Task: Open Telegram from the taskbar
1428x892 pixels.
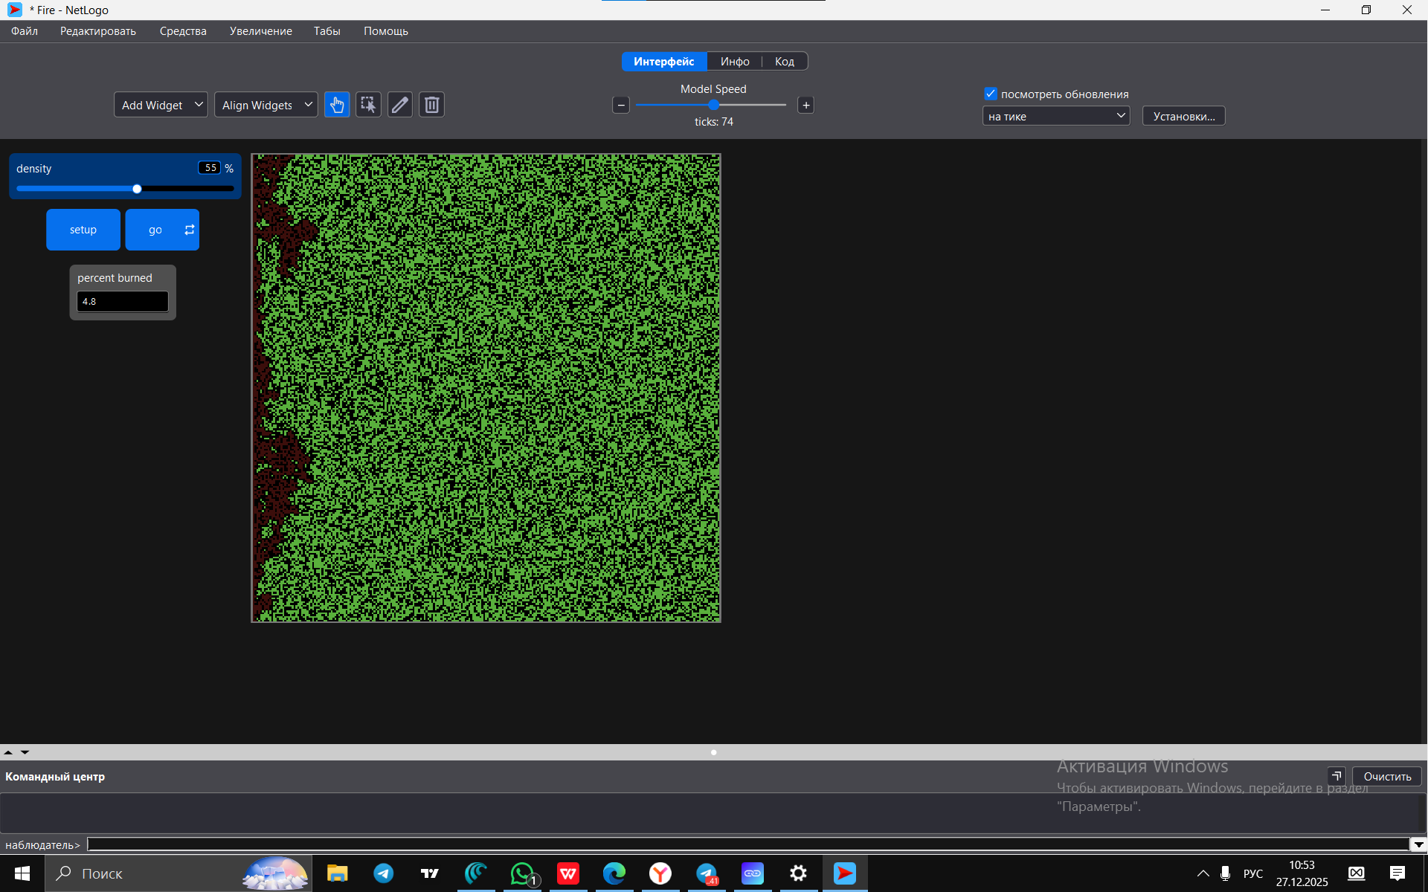Action: [384, 873]
